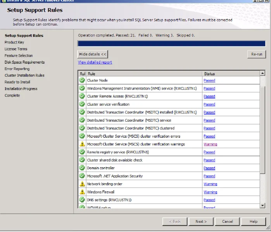Open Passed link for .NET Application Security

coord(209,176)
